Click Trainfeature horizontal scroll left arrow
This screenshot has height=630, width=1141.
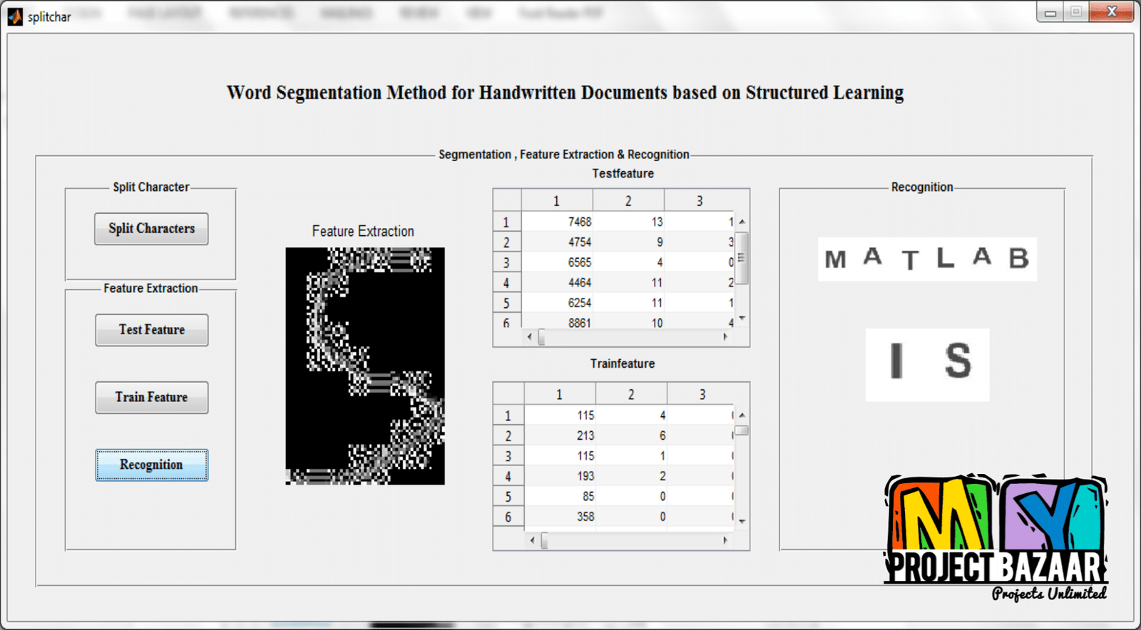point(532,541)
